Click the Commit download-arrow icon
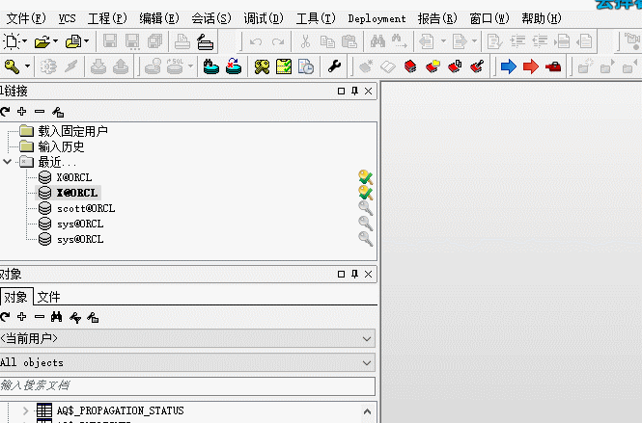The height and width of the screenshot is (423, 642). tap(98, 66)
